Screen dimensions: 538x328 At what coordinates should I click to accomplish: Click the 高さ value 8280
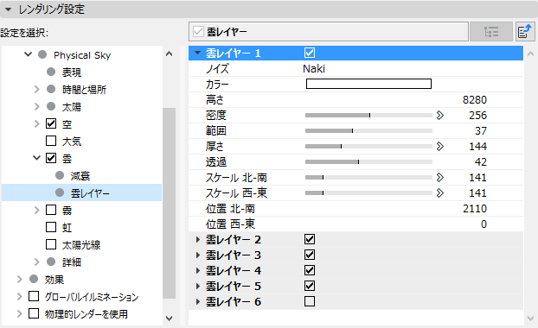coord(475,99)
